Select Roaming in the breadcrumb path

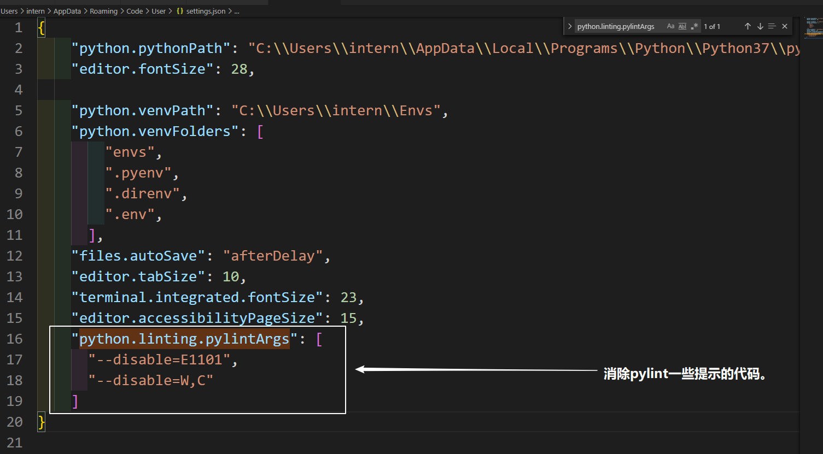(103, 10)
